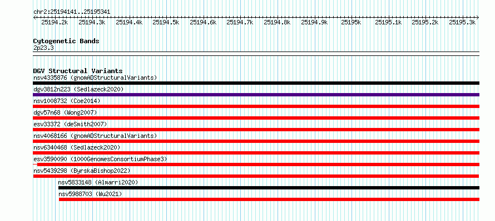Select the 25194.9k ruler tick label

point(314,22)
